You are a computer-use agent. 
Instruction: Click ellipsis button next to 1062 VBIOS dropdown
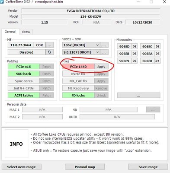104,45
